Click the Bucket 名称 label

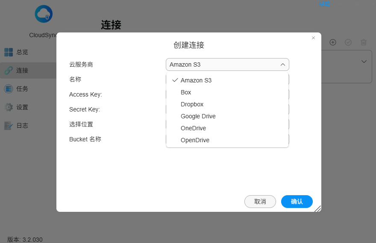[85, 139]
